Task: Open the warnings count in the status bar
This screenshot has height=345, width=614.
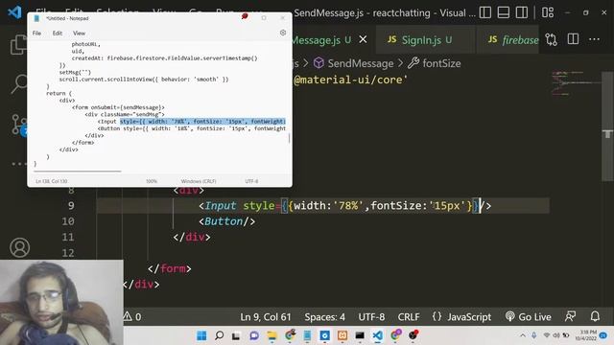Action: pyautogui.click(x=132, y=316)
